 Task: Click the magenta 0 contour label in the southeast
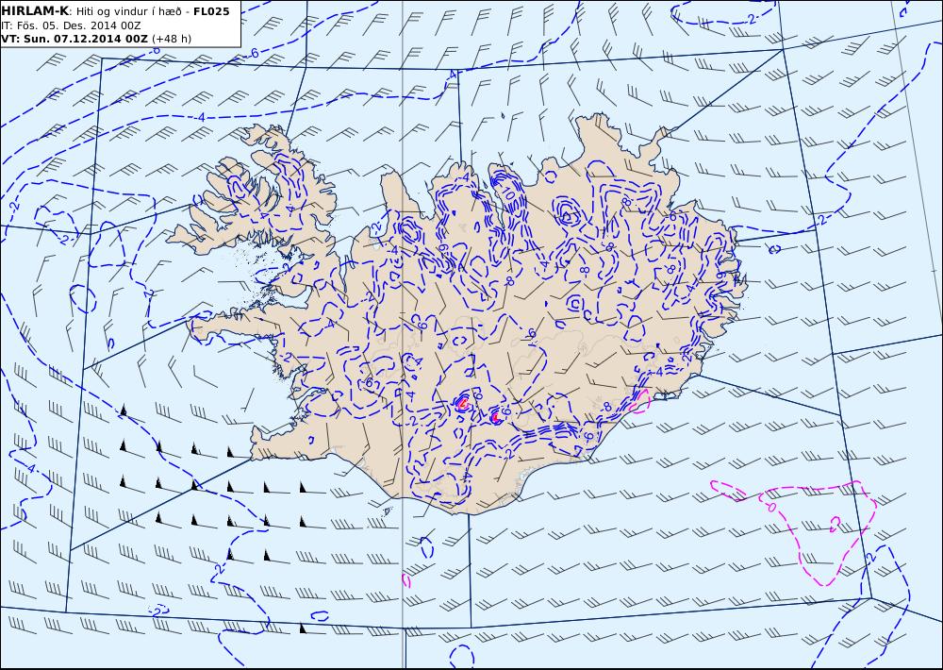pos(771,507)
